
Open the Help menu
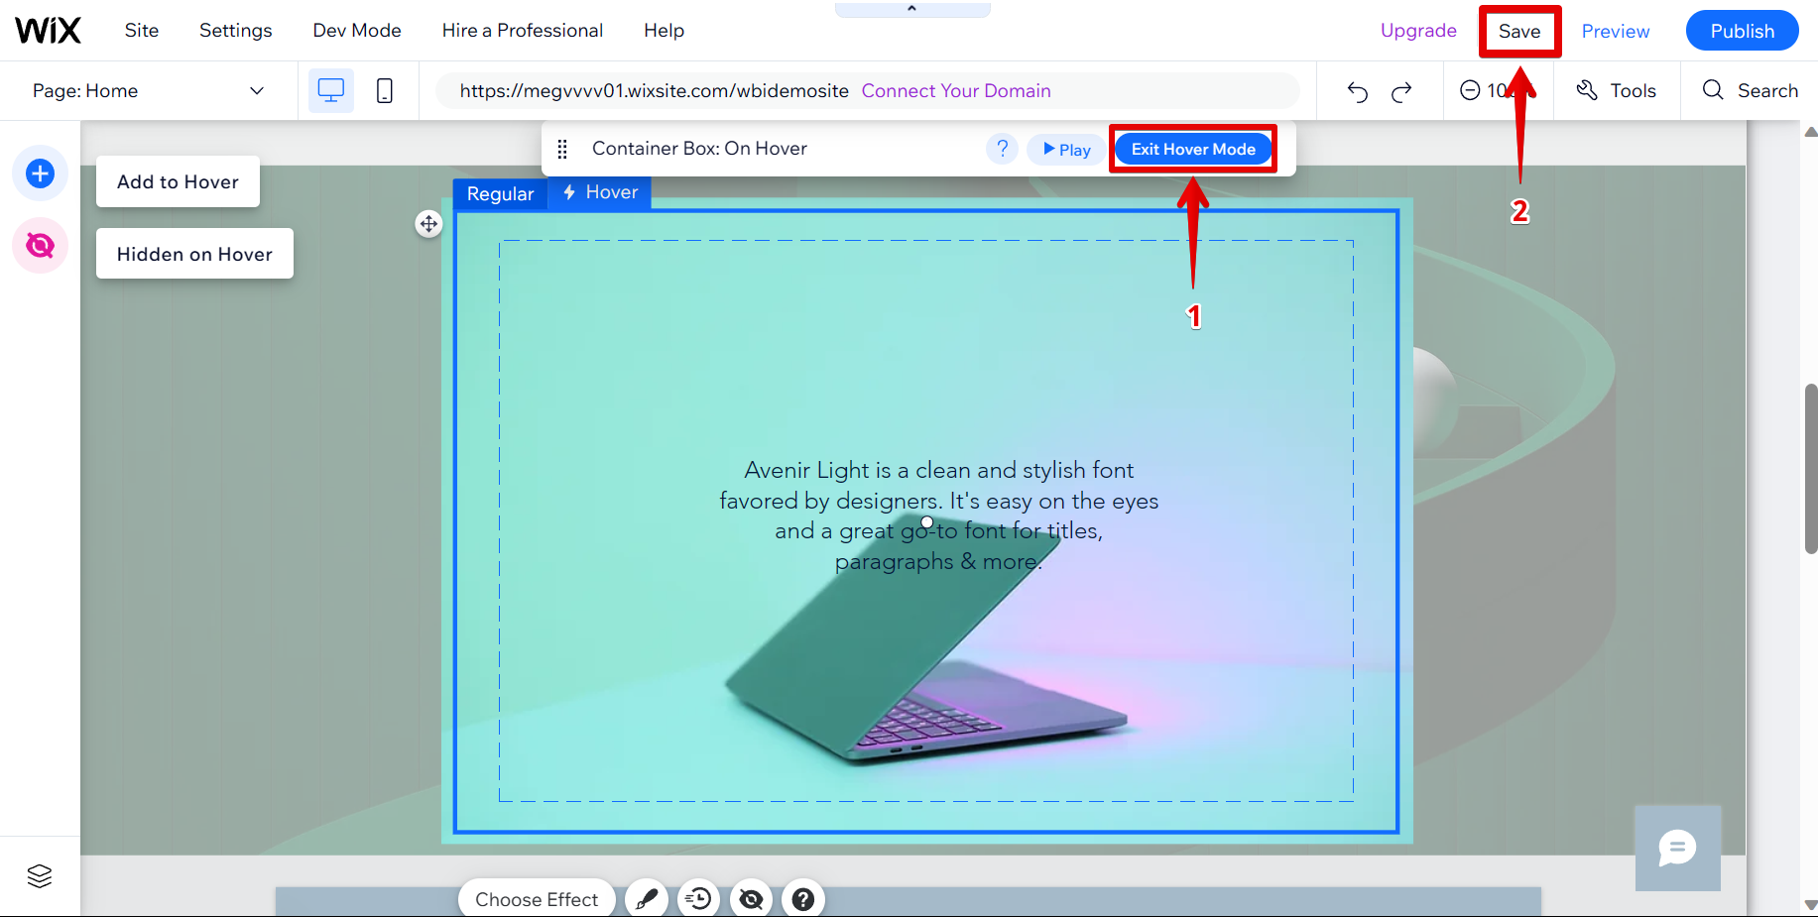[665, 31]
